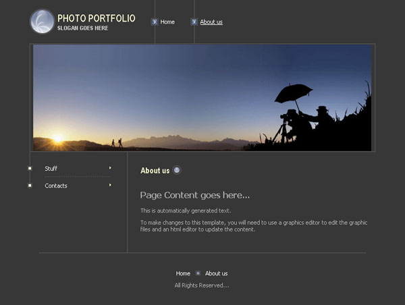Click the arrow icon beside About us in header

point(194,22)
